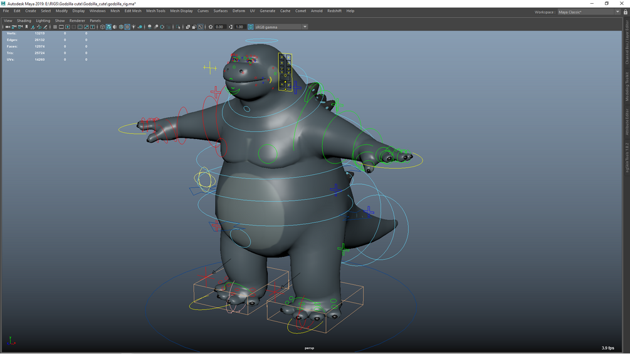630x354 pixels.
Task: Open the ngSkinTools side tab
Action: tap(627, 157)
